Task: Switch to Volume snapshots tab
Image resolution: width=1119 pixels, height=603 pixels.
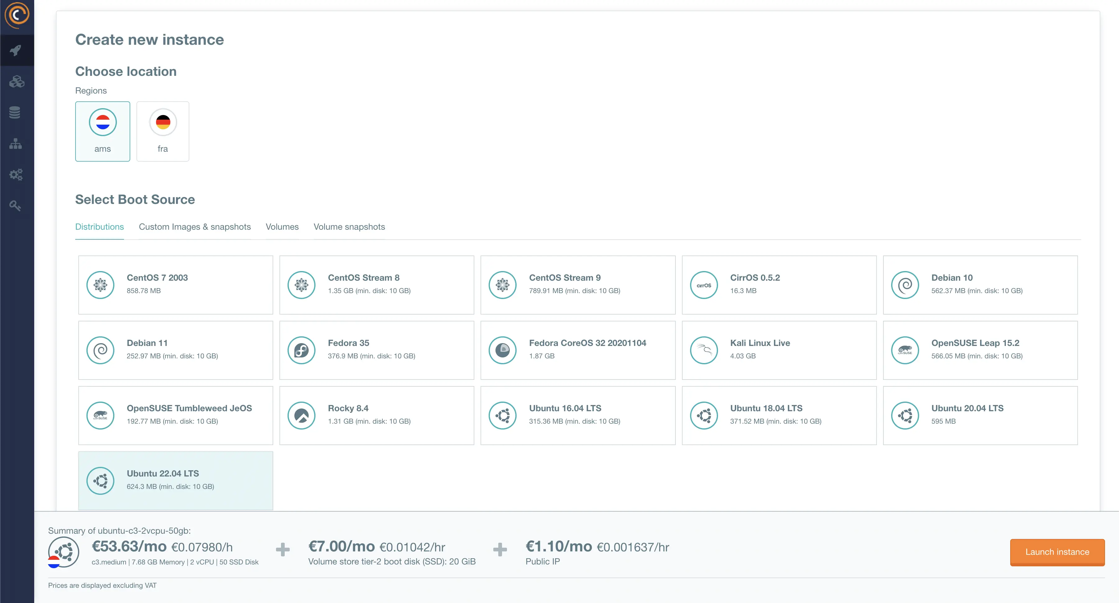Action: pos(349,227)
